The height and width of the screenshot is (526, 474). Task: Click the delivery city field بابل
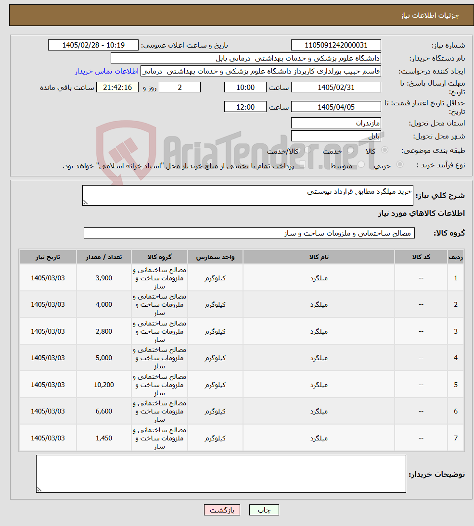click(x=336, y=136)
